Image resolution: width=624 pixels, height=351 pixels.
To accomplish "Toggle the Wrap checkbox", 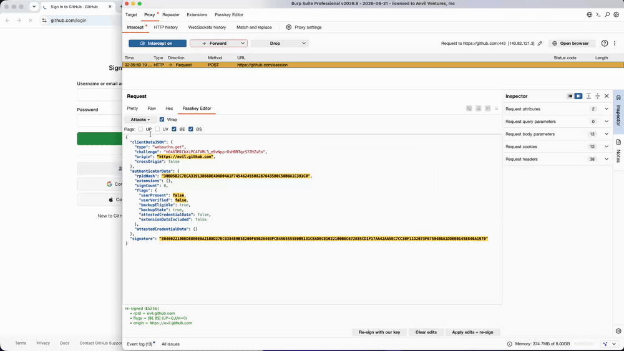I will pos(162,119).
